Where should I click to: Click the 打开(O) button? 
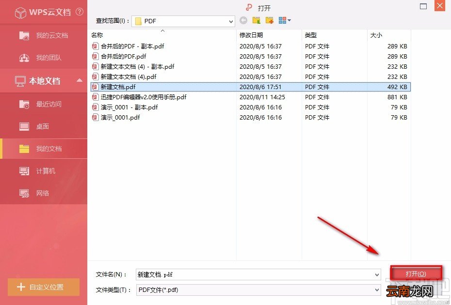pyautogui.click(x=416, y=274)
